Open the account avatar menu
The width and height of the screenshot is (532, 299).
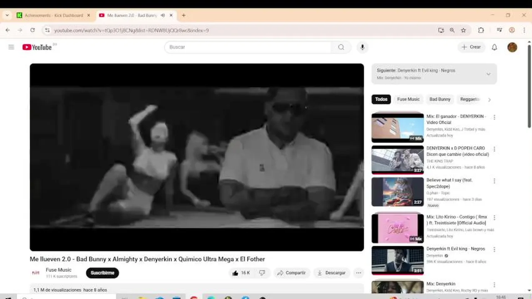pyautogui.click(x=512, y=47)
